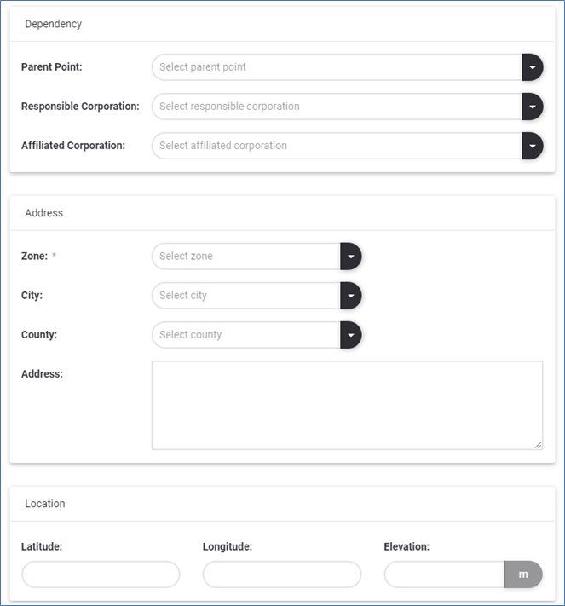
Task: Focus the Address text area
Action: [347, 405]
